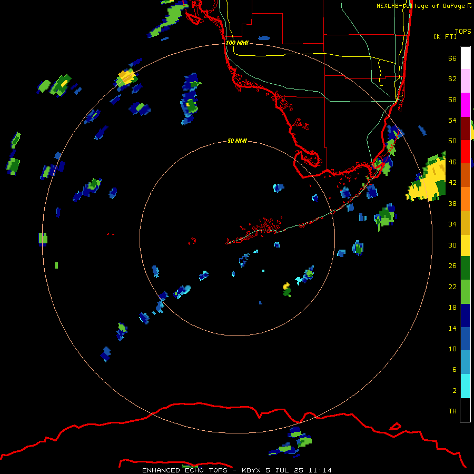Click the "50 NMI" range ring label
474x474 pixels.
(x=237, y=141)
